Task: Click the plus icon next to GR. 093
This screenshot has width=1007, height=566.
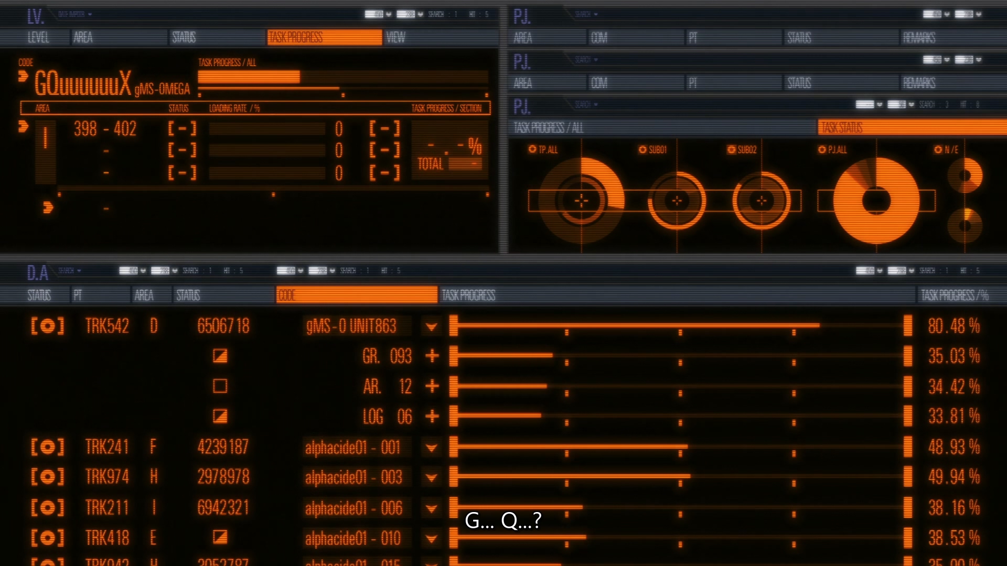Action: tap(432, 356)
